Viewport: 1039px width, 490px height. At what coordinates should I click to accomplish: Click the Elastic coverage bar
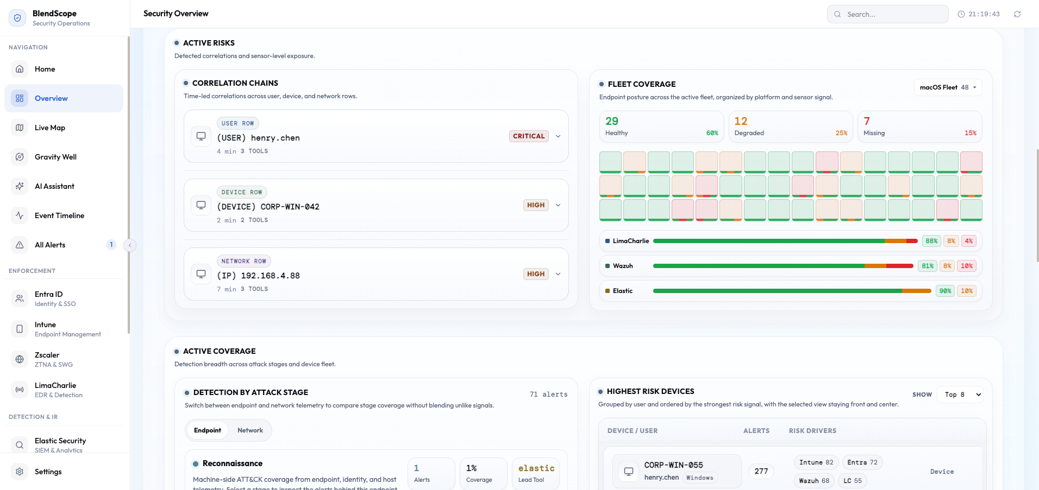tap(792, 291)
